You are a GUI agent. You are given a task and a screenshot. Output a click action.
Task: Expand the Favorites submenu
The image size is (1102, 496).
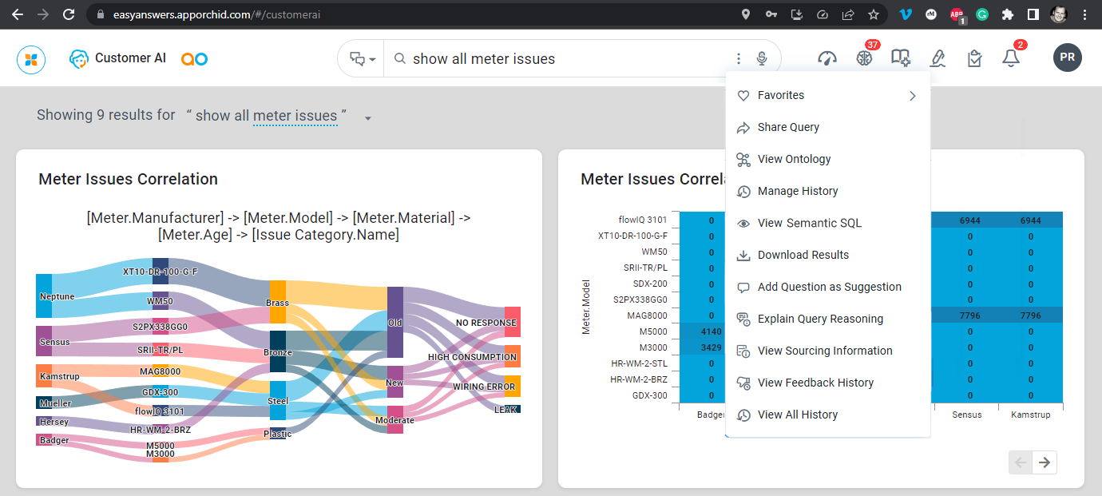(912, 96)
